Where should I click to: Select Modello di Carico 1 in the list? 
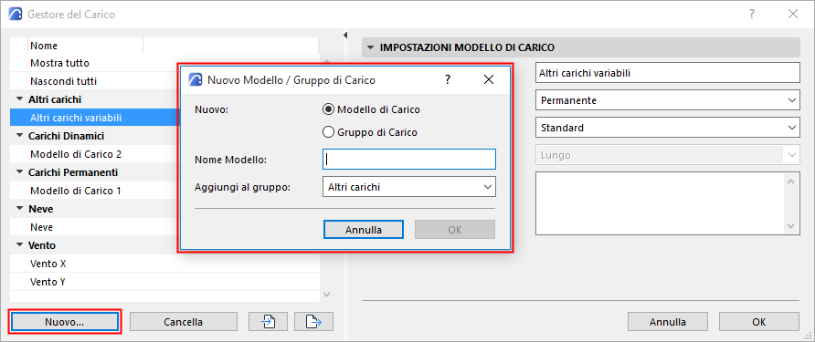coord(93,191)
